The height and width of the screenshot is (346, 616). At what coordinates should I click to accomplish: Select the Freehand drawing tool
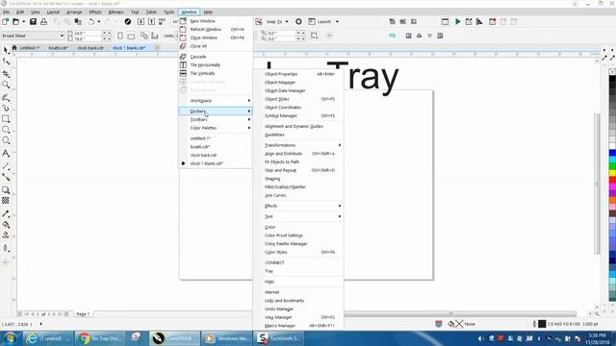tap(6, 97)
